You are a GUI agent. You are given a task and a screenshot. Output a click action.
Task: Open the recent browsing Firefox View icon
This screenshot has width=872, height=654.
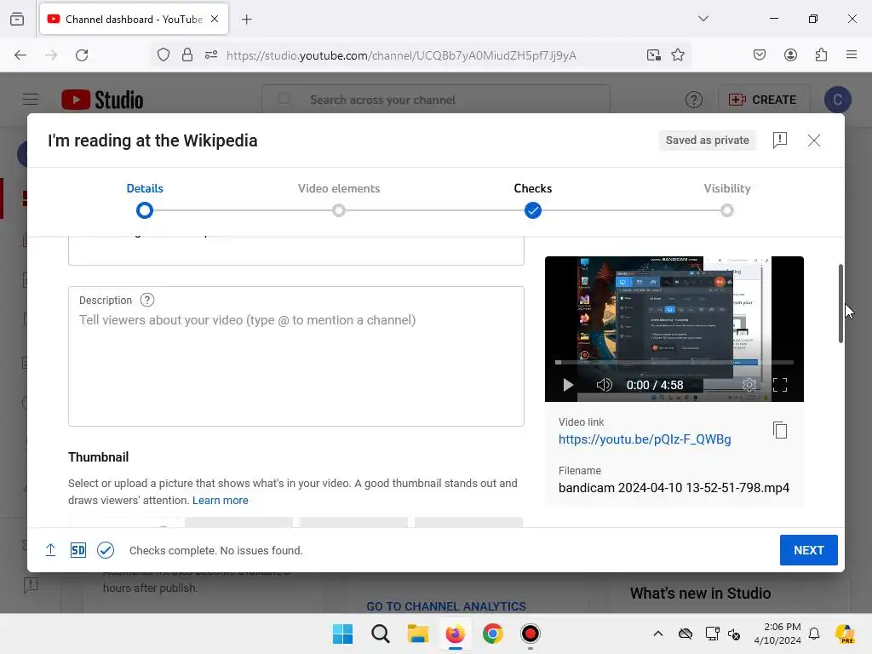pos(17,19)
